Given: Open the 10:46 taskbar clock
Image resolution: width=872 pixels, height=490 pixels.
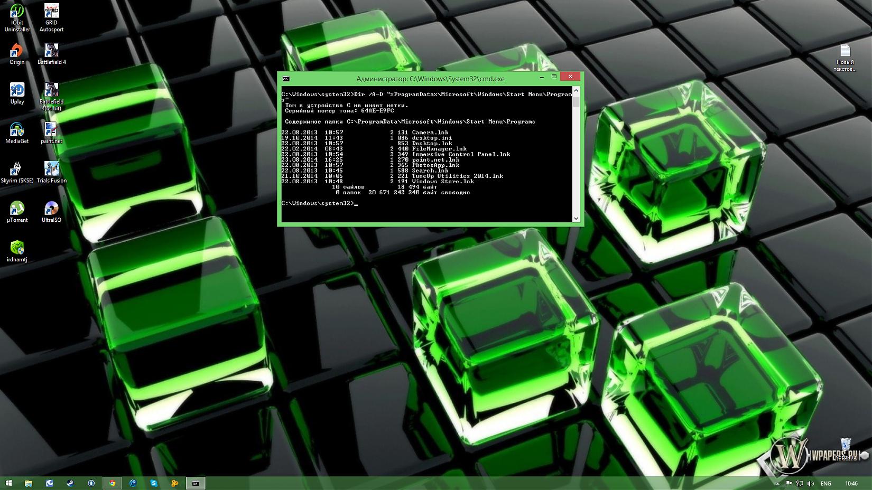Looking at the screenshot, I should point(851,483).
